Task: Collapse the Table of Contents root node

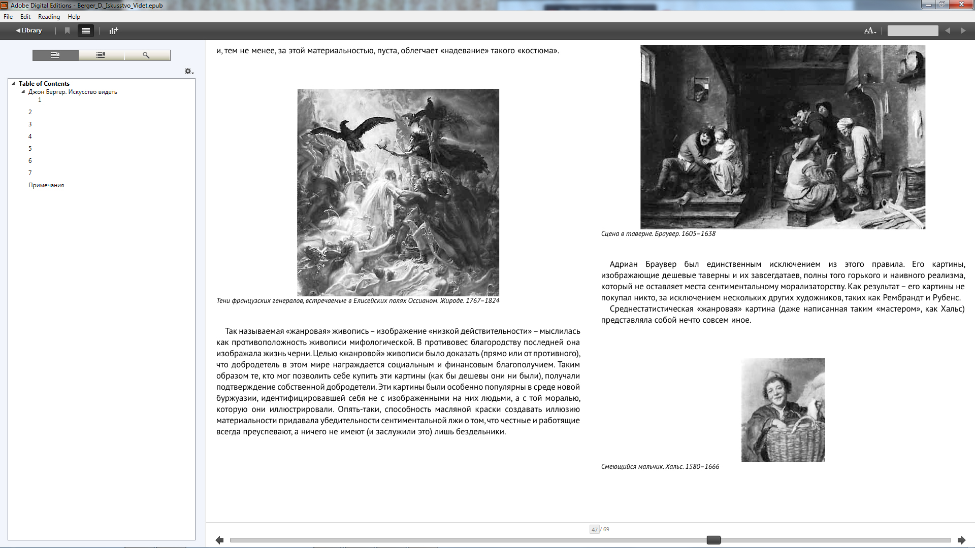Action: 14,83
